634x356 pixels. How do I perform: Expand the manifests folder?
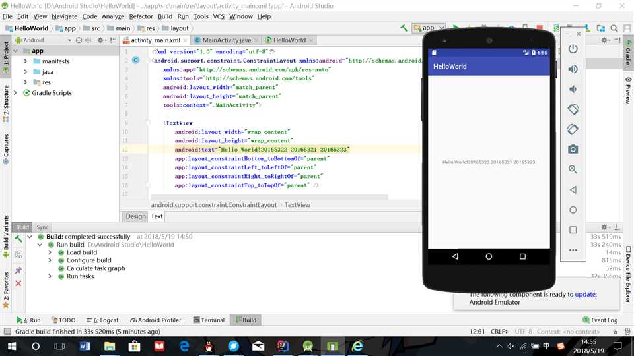tap(26, 61)
